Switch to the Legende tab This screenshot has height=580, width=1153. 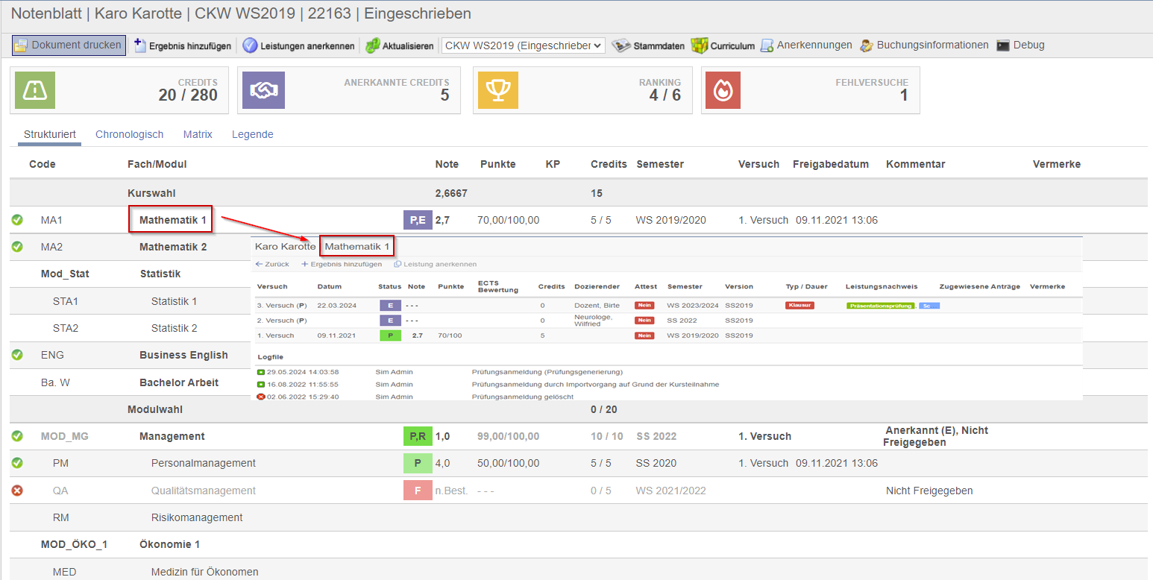pyautogui.click(x=253, y=134)
